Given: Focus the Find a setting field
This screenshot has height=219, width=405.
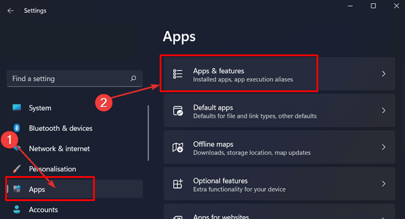Looking at the screenshot, I should tap(75, 79).
